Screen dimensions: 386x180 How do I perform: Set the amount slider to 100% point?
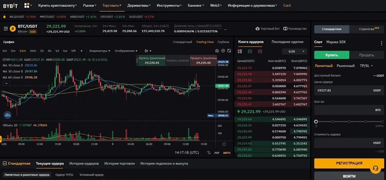[x=382, y=122]
